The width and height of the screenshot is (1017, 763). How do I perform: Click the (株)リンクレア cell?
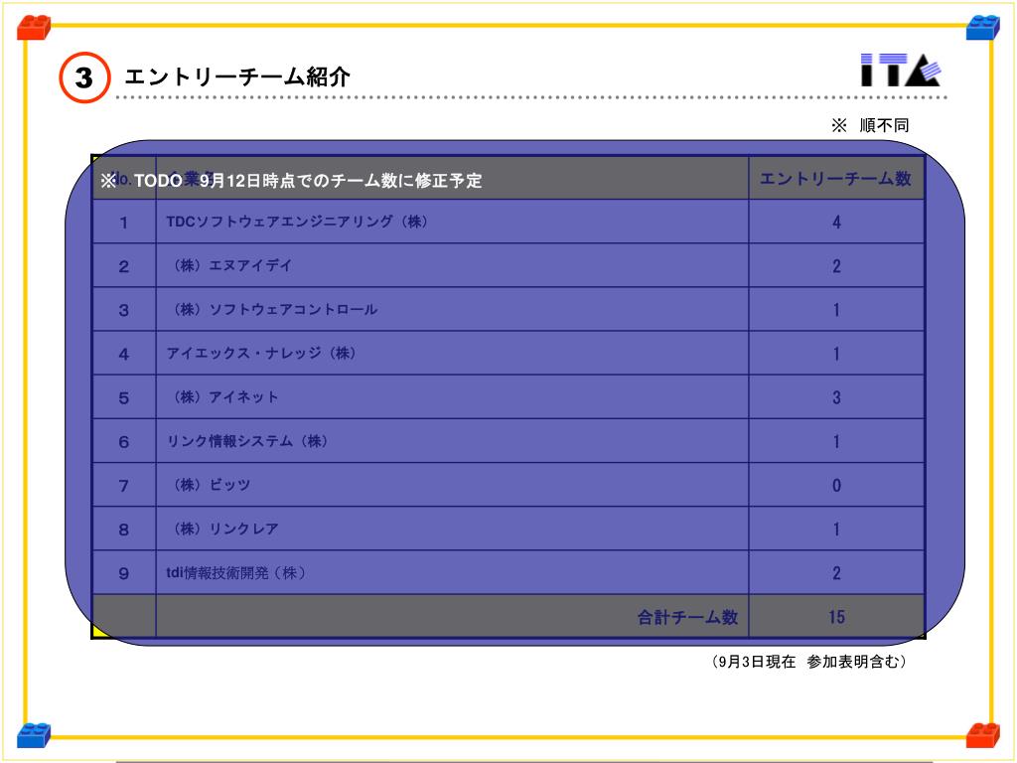pos(452,529)
